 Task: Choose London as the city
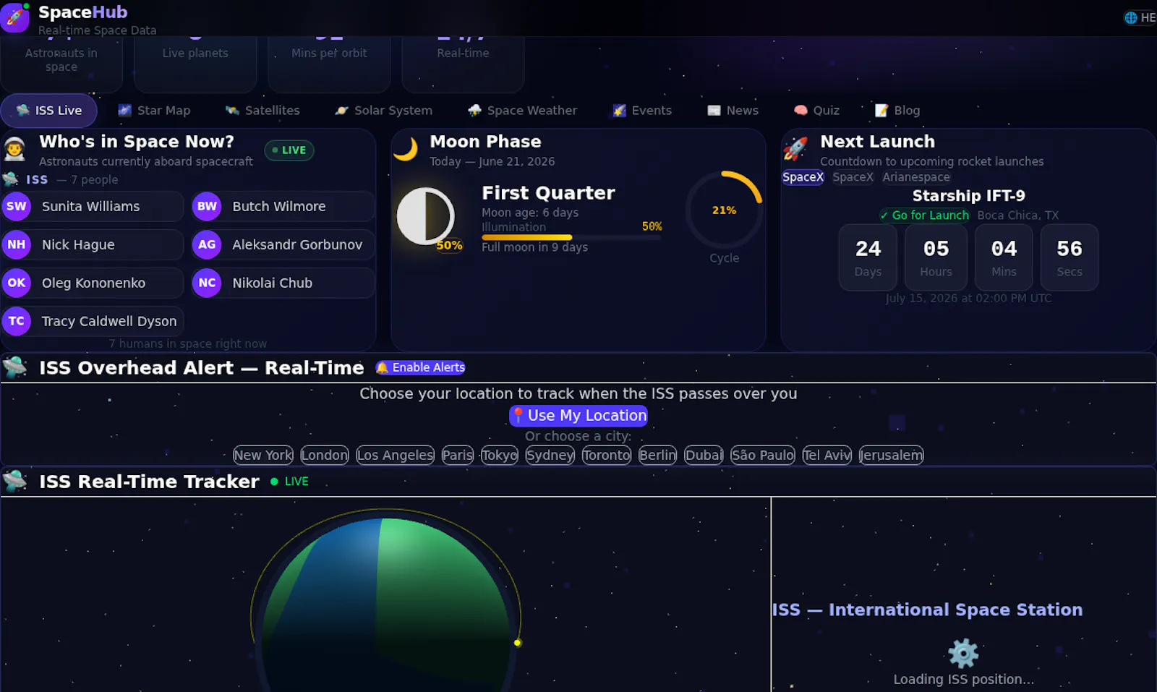click(325, 455)
